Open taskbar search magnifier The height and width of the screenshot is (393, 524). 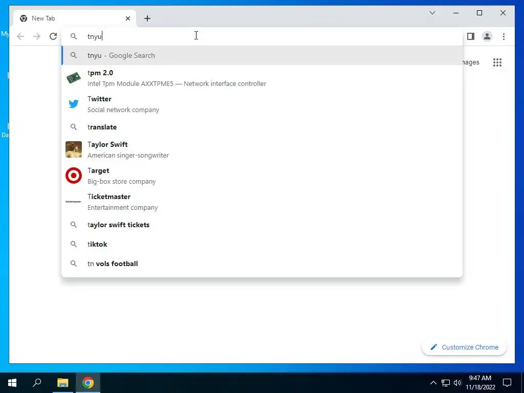(x=37, y=382)
